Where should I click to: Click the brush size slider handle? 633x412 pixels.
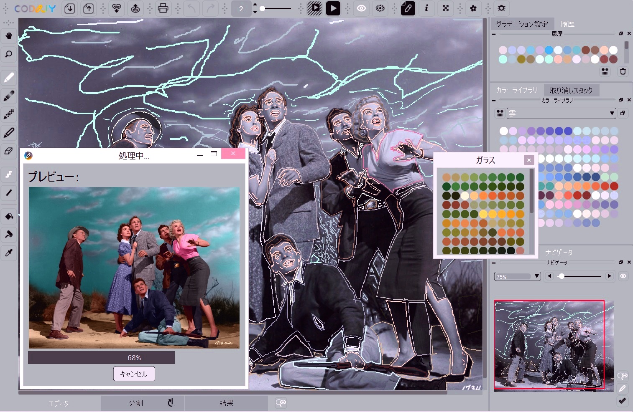coord(262,8)
